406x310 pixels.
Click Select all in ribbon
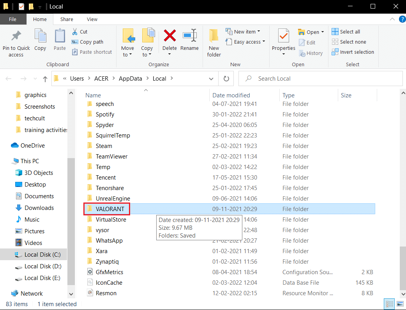(x=346, y=32)
